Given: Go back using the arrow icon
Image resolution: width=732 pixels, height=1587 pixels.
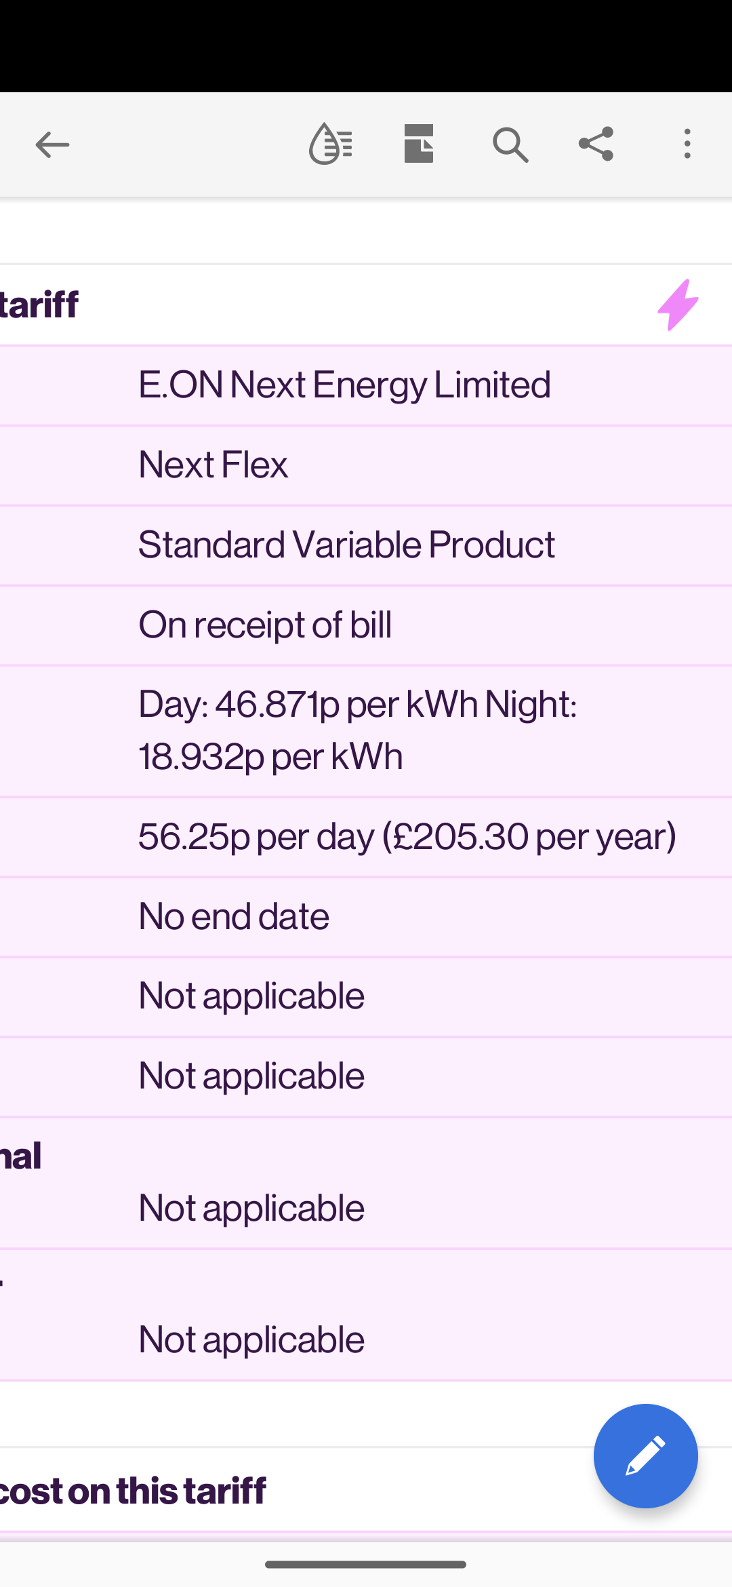Looking at the screenshot, I should click(52, 144).
